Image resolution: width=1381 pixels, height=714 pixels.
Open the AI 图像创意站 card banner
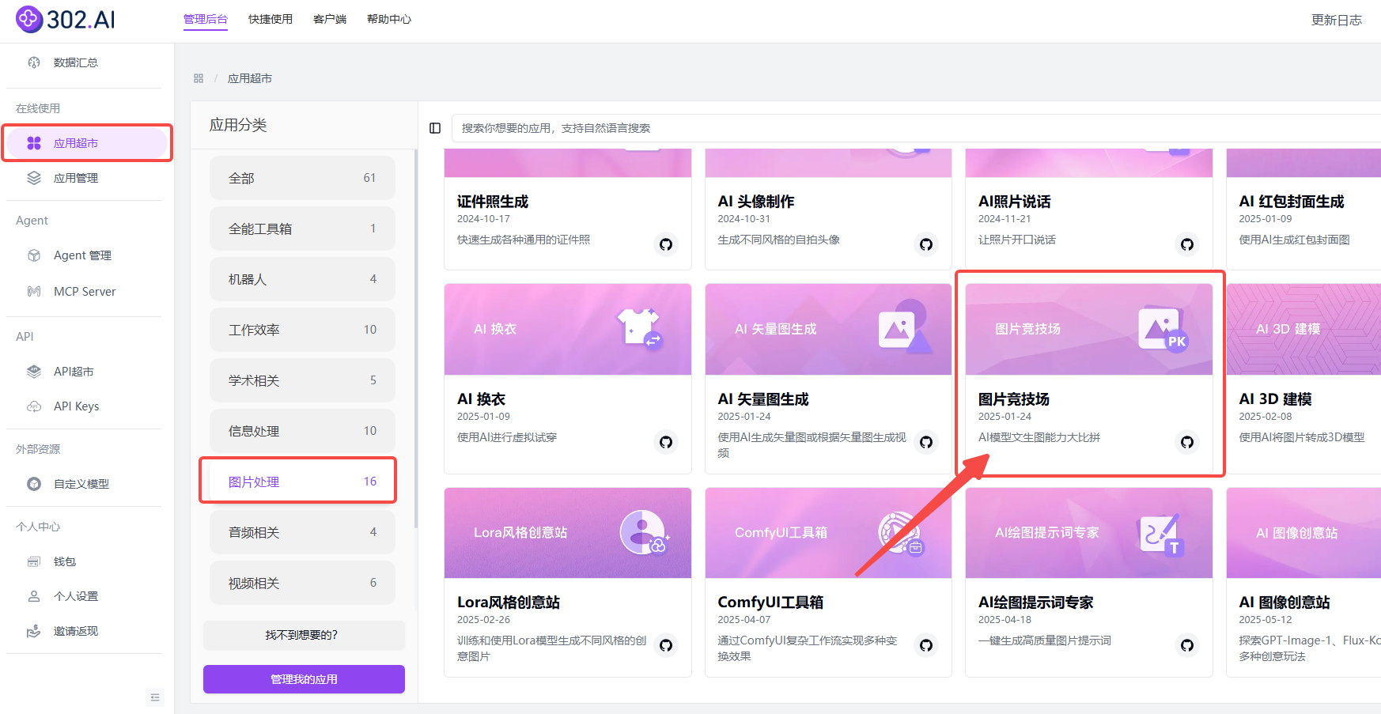[1303, 533]
